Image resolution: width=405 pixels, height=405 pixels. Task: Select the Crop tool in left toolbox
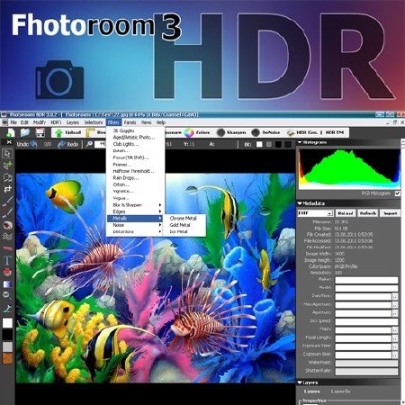(7, 189)
